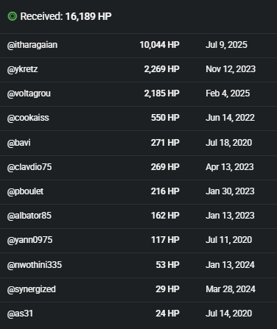Click the Mar 28, 2024 date

pos(231,289)
